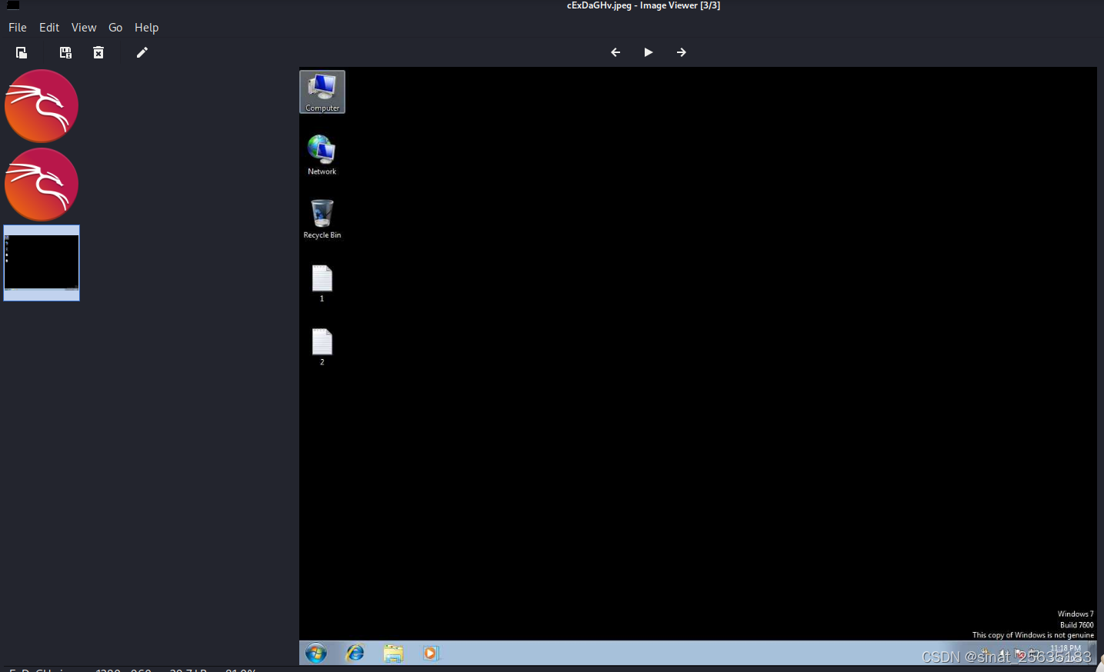Image resolution: width=1104 pixels, height=672 pixels.
Task: Click the Save copy toolbar icon
Action: point(65,52)
